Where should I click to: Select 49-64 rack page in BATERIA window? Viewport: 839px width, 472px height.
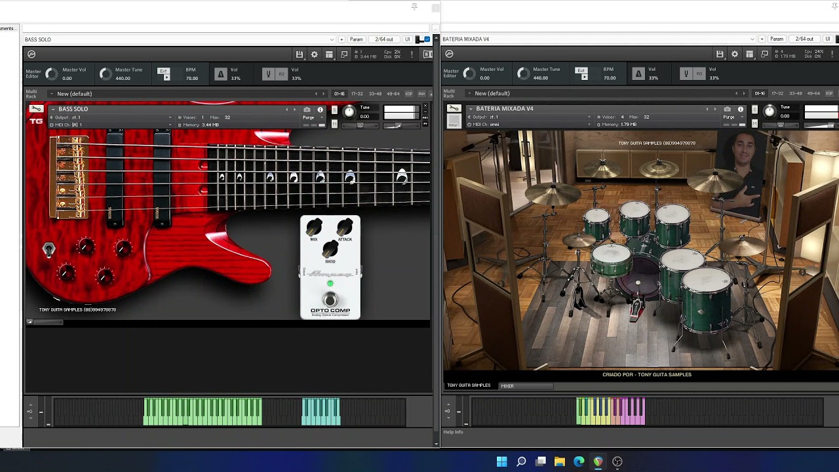pyautogui.click(x=813, y=93)
